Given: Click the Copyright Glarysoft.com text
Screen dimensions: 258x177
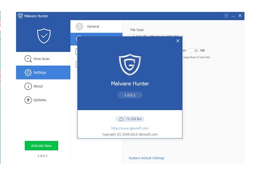Looking at the screenshot, I should [130, 134].
